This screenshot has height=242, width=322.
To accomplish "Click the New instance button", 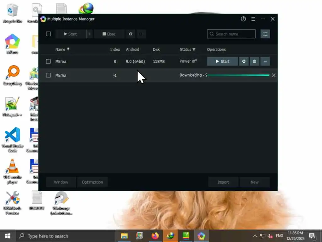I will (255, 182).
